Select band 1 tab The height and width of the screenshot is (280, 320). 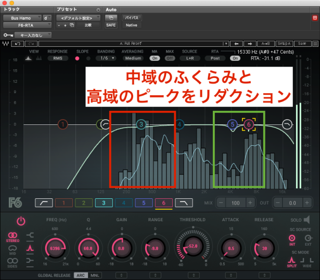63,203
